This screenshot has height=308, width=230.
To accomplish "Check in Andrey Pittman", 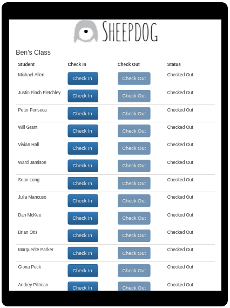I will 83,286.
